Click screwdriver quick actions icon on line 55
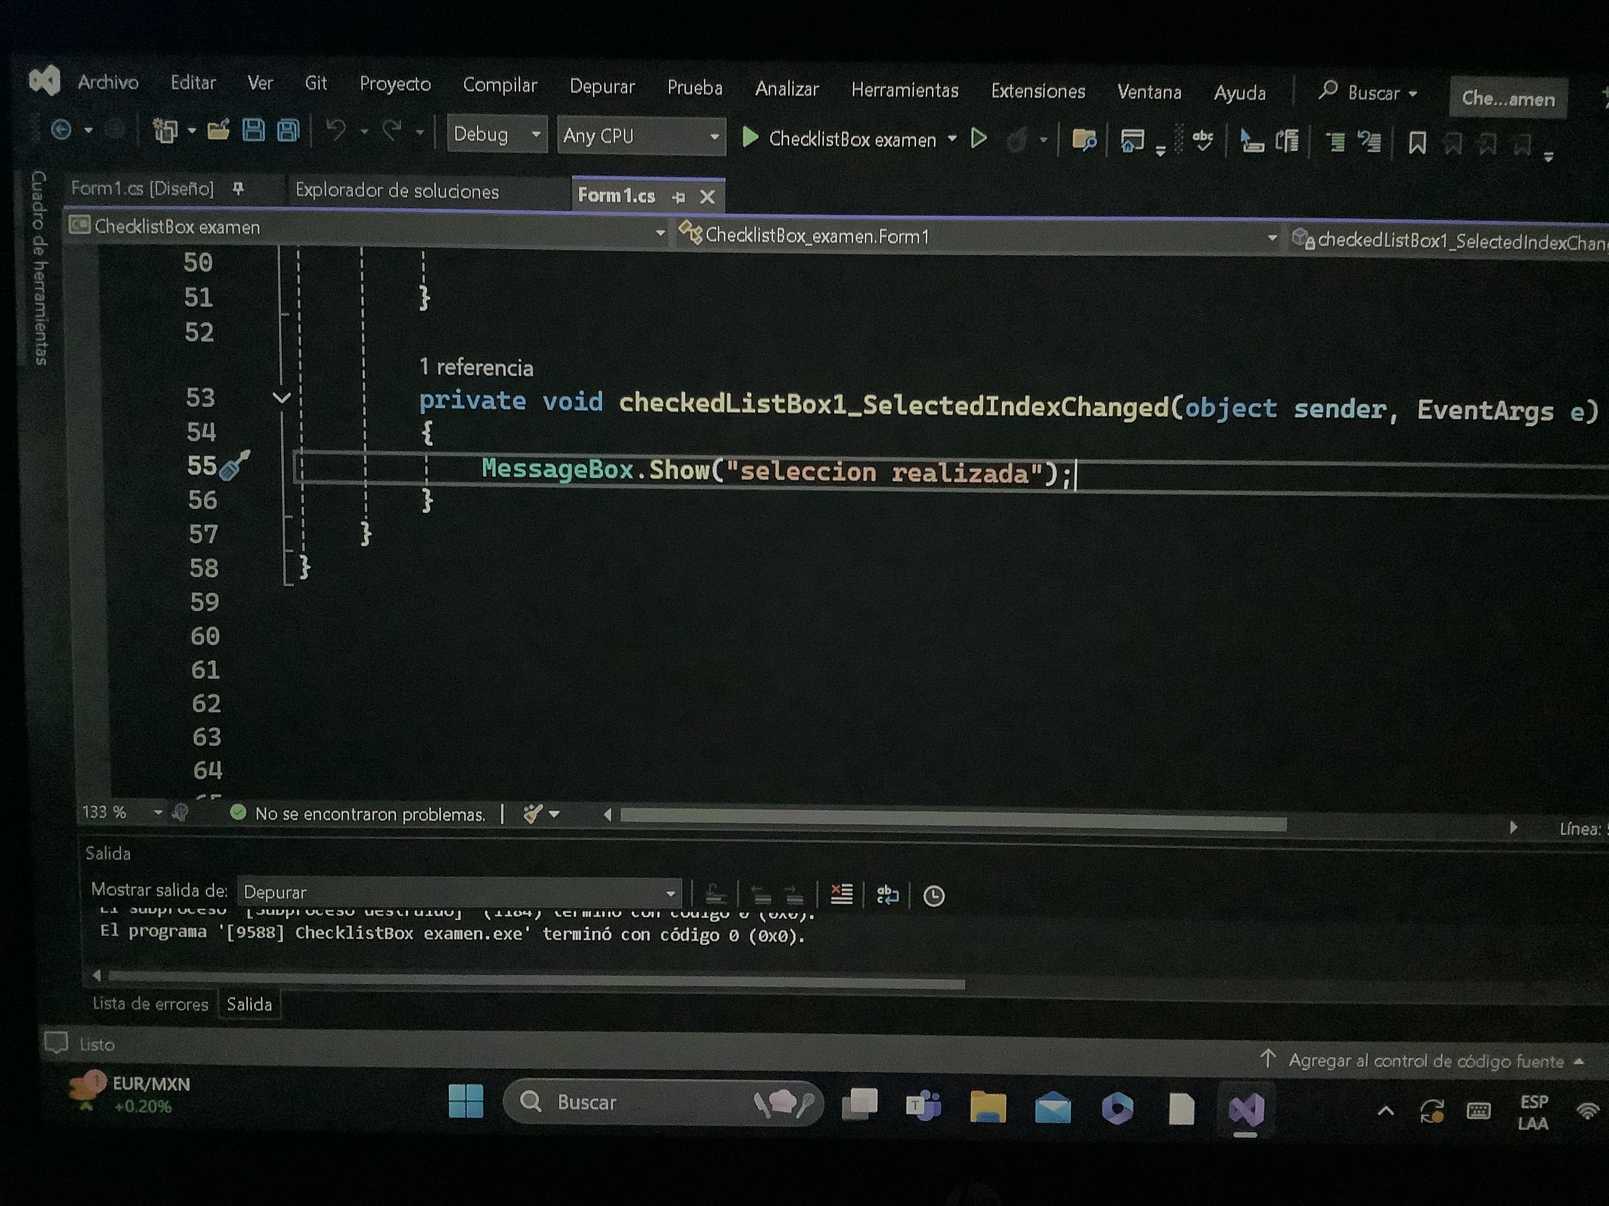1609x1206 pixels. point(234,466)
